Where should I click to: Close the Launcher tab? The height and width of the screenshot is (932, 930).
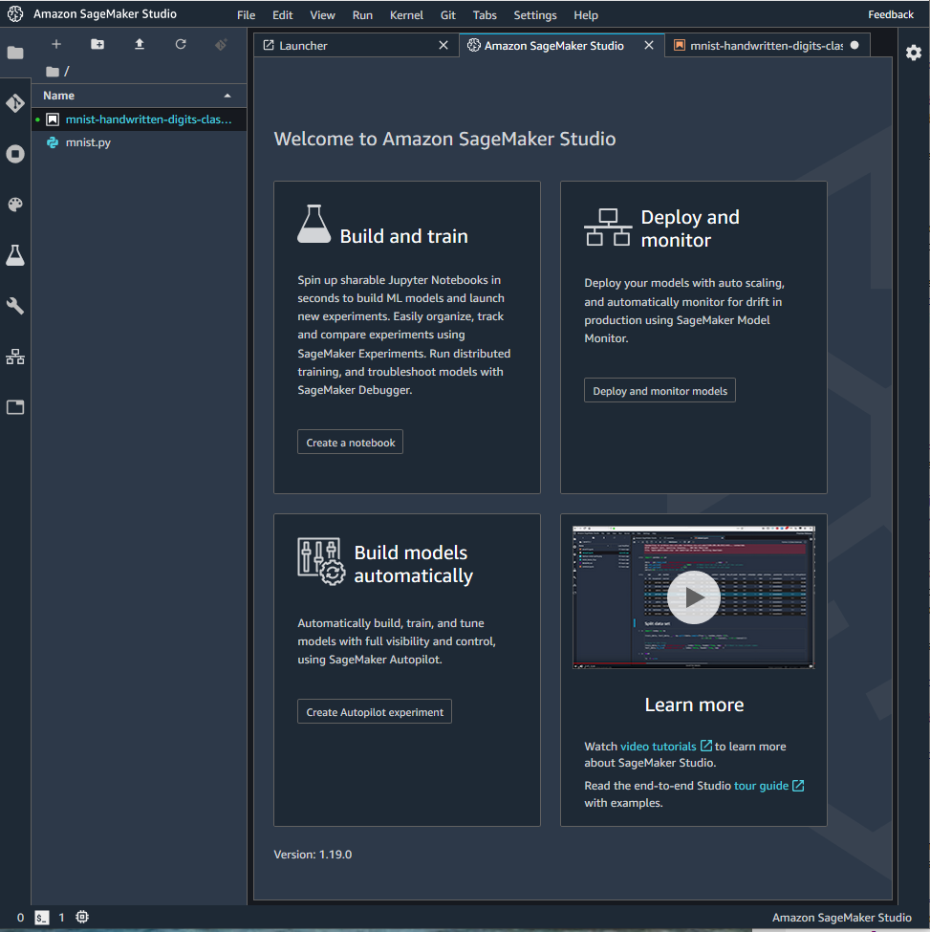(x=443, y=45)
